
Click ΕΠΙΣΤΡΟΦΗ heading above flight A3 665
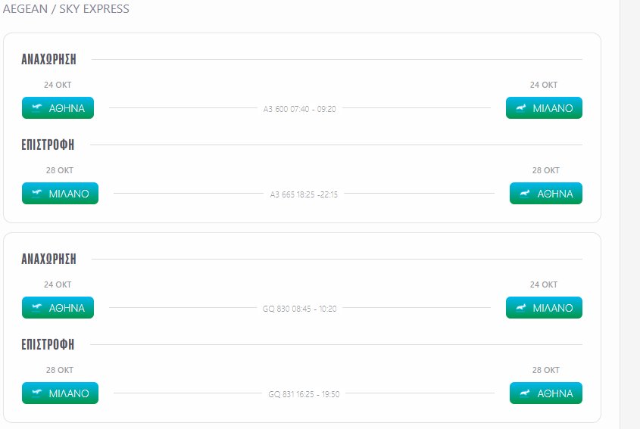tap(48, 145)
